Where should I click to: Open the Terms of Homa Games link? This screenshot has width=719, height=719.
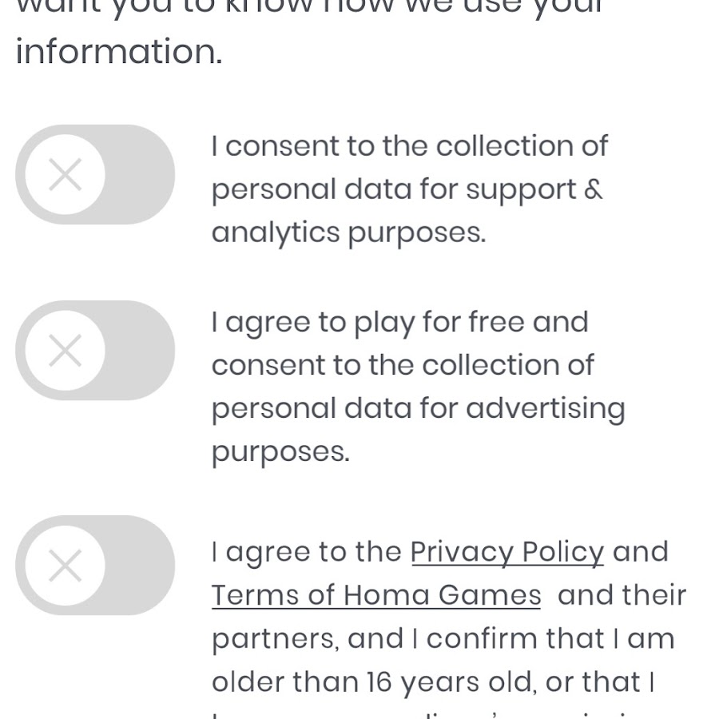click(376, 595)
